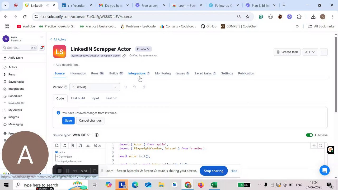This screenshot has height=190, width=338.
Task: Click the upload file icon in the IDE toolbar
Action: click(x=72, y=145)
